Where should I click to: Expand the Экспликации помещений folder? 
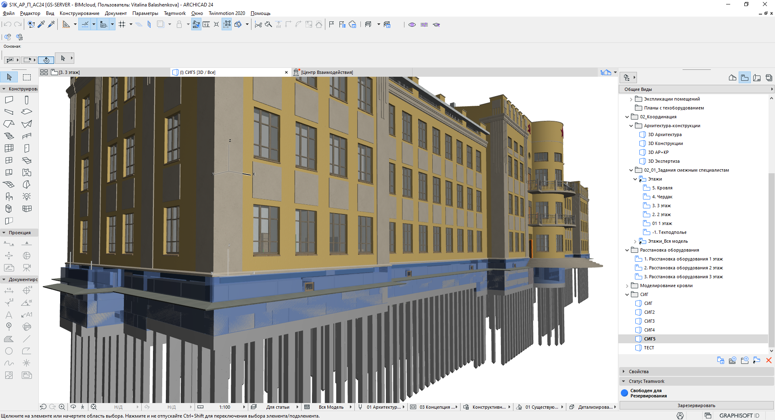[631, 99]
